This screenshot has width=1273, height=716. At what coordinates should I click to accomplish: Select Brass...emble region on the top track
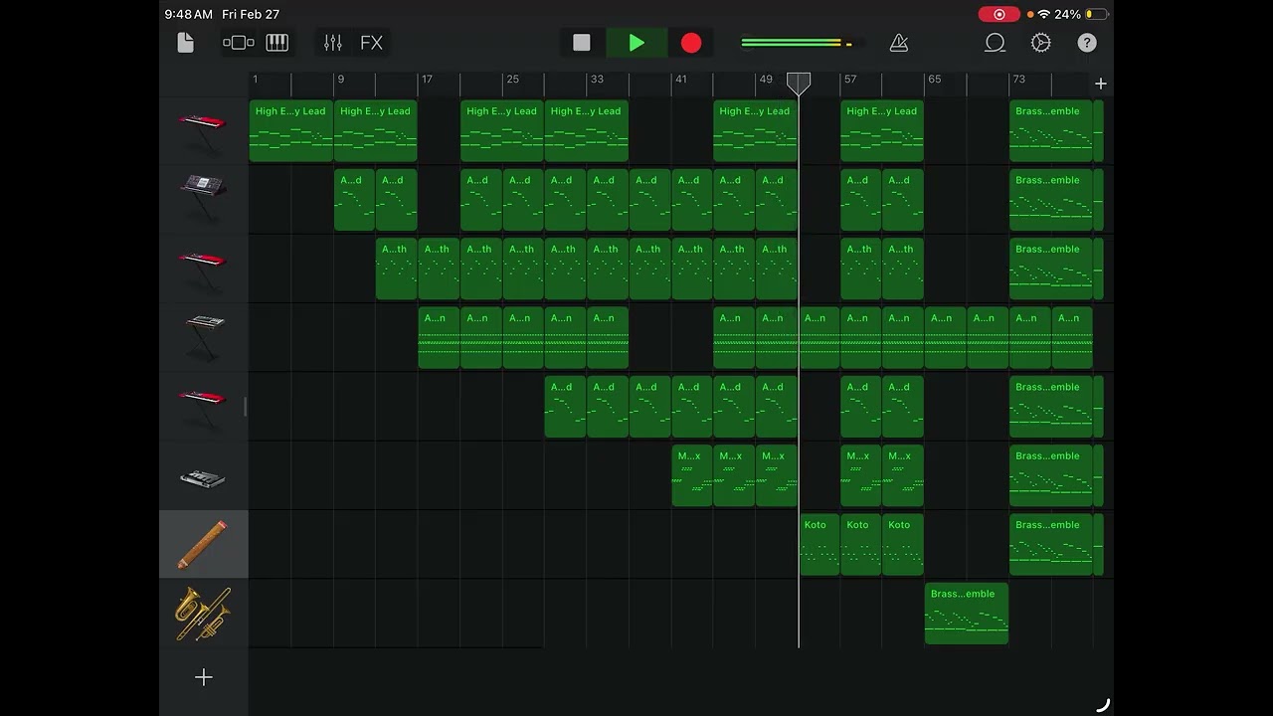(x=1051, y=131)
